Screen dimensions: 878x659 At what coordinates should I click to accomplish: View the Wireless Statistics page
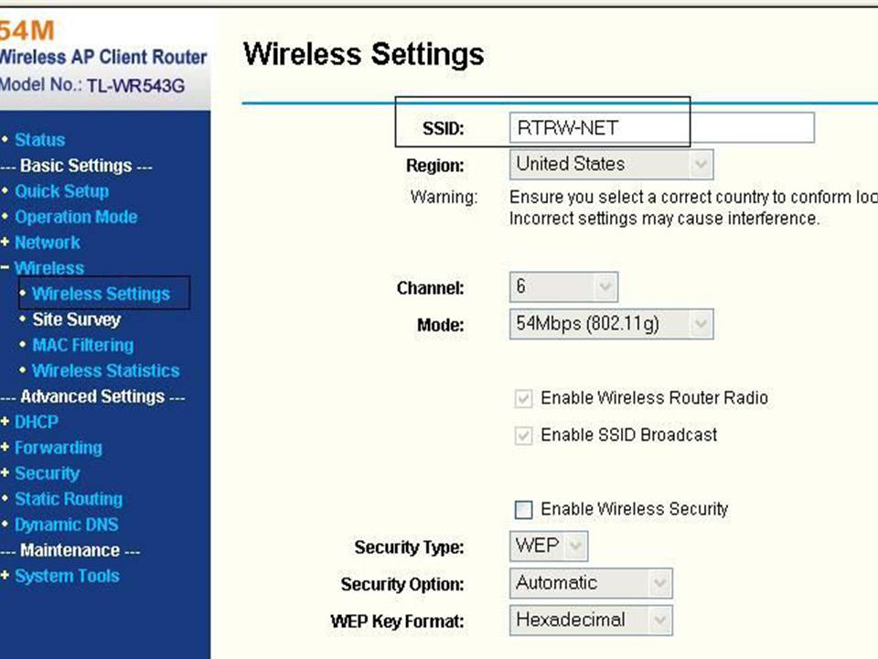105,371
